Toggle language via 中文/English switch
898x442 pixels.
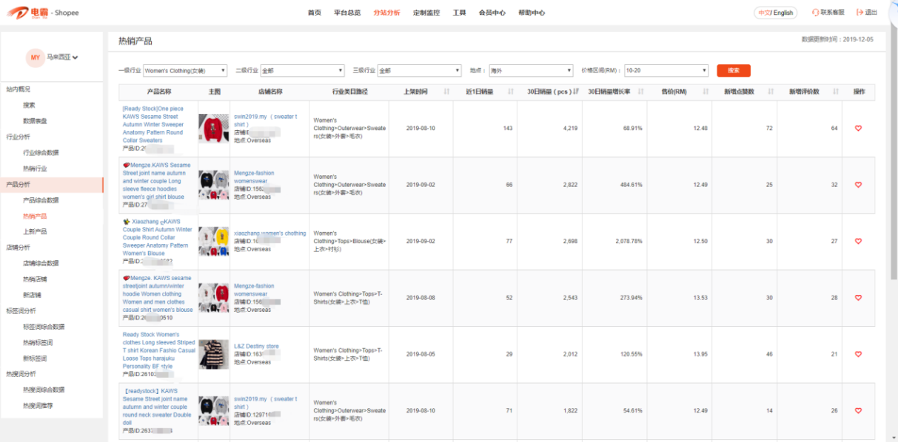tap(775, 13)
